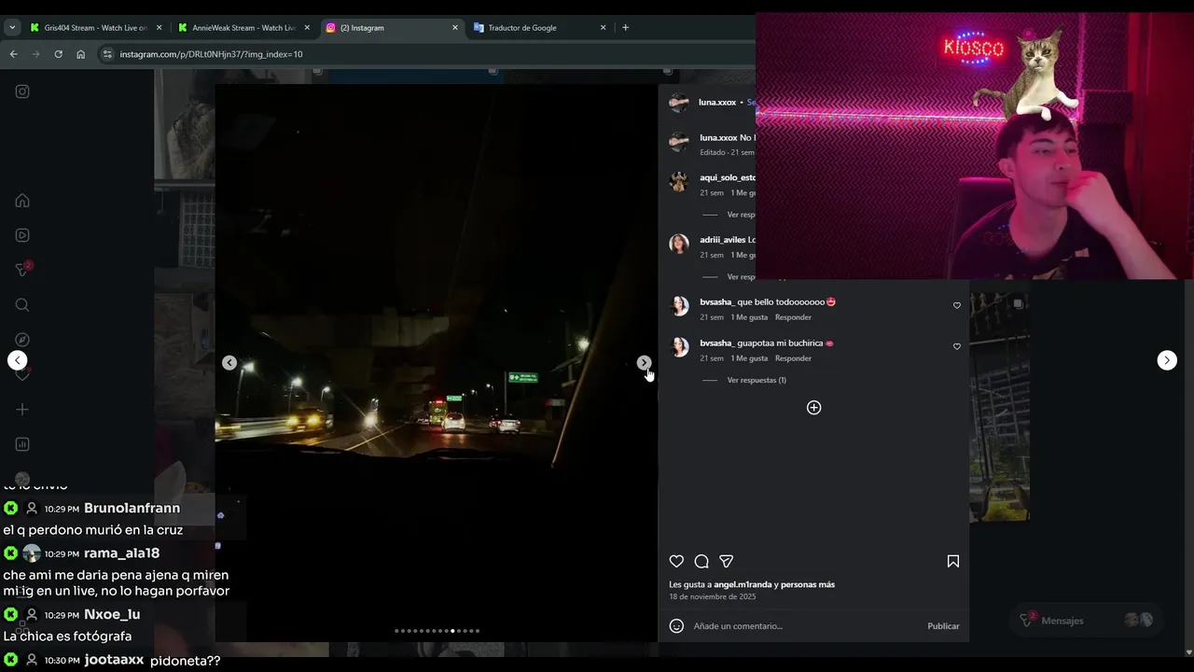
Task: Show next image in post carousel
Action: 644,363
